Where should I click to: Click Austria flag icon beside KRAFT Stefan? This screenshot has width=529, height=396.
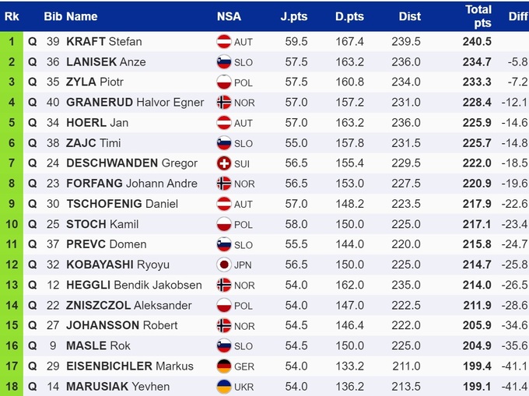[x=224, y=42]
